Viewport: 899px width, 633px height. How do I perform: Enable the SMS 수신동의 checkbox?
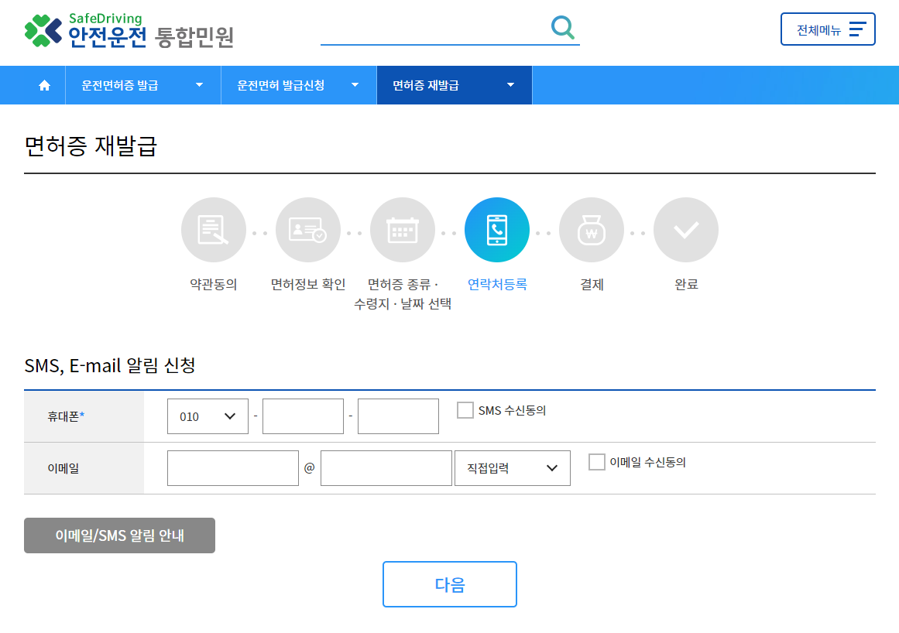coord(465,409)
